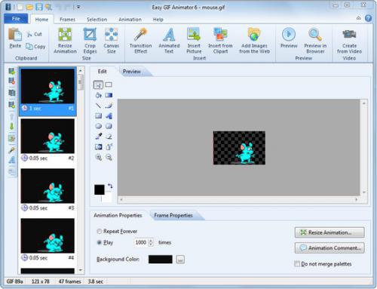
Task: Click Create from Video camera icon
Action: (349, 34)
